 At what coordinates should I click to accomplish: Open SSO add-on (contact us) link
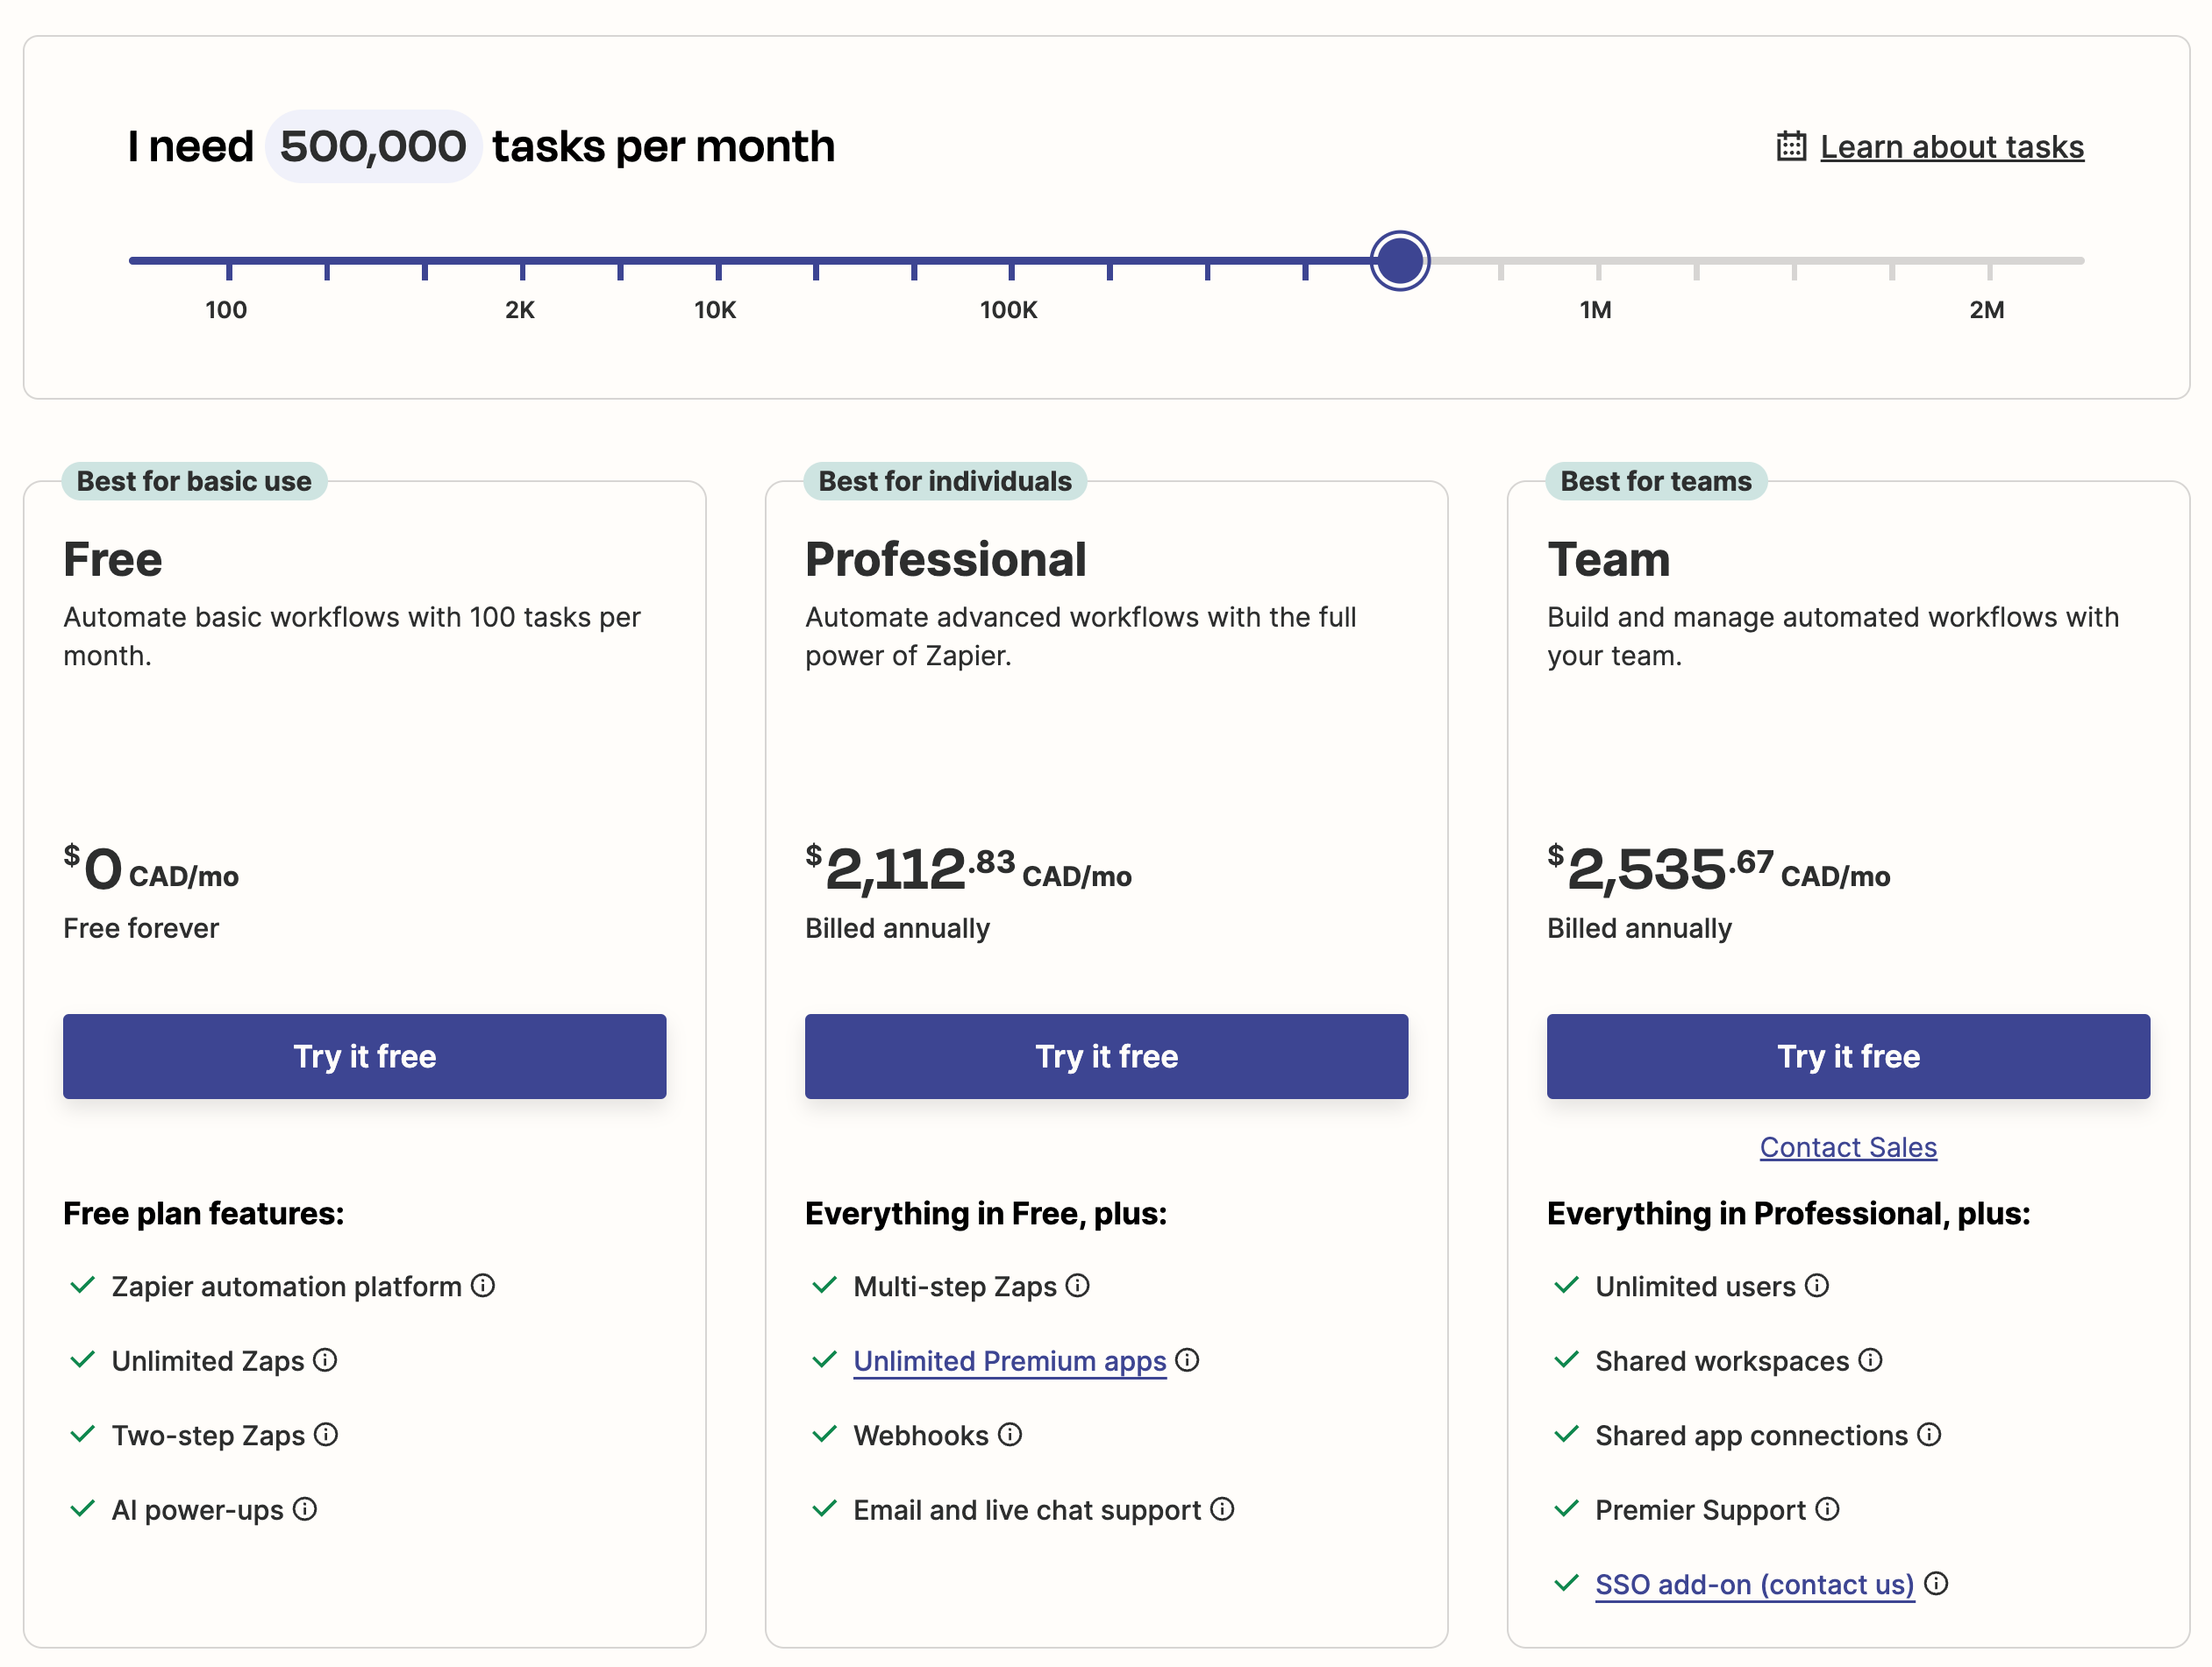pos(1754,1585)
